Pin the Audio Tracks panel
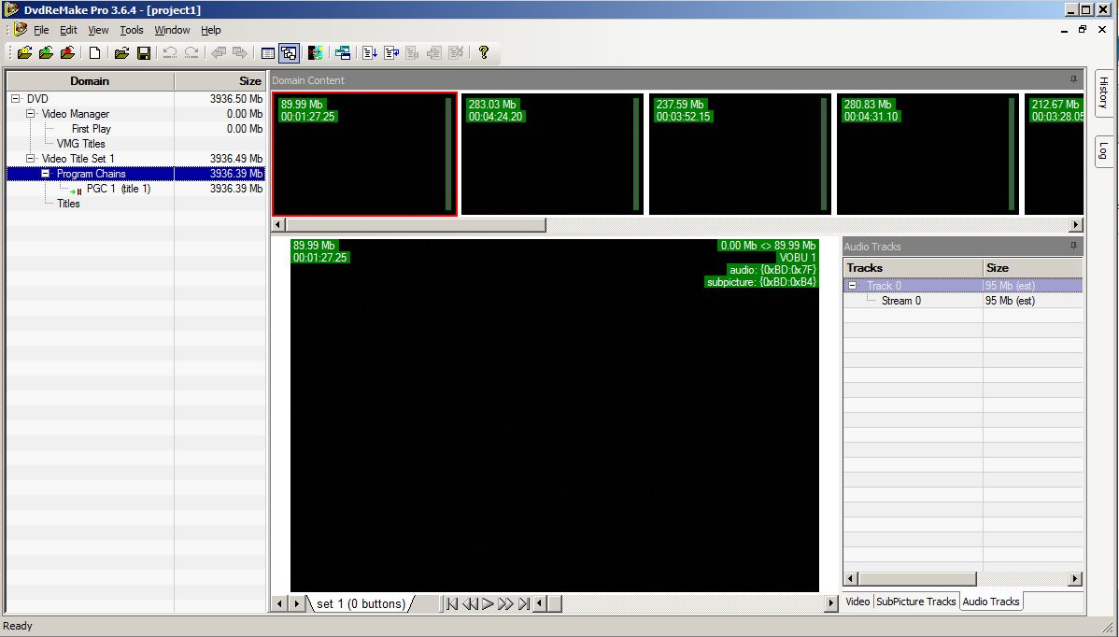 click(x=1073, y=246)
